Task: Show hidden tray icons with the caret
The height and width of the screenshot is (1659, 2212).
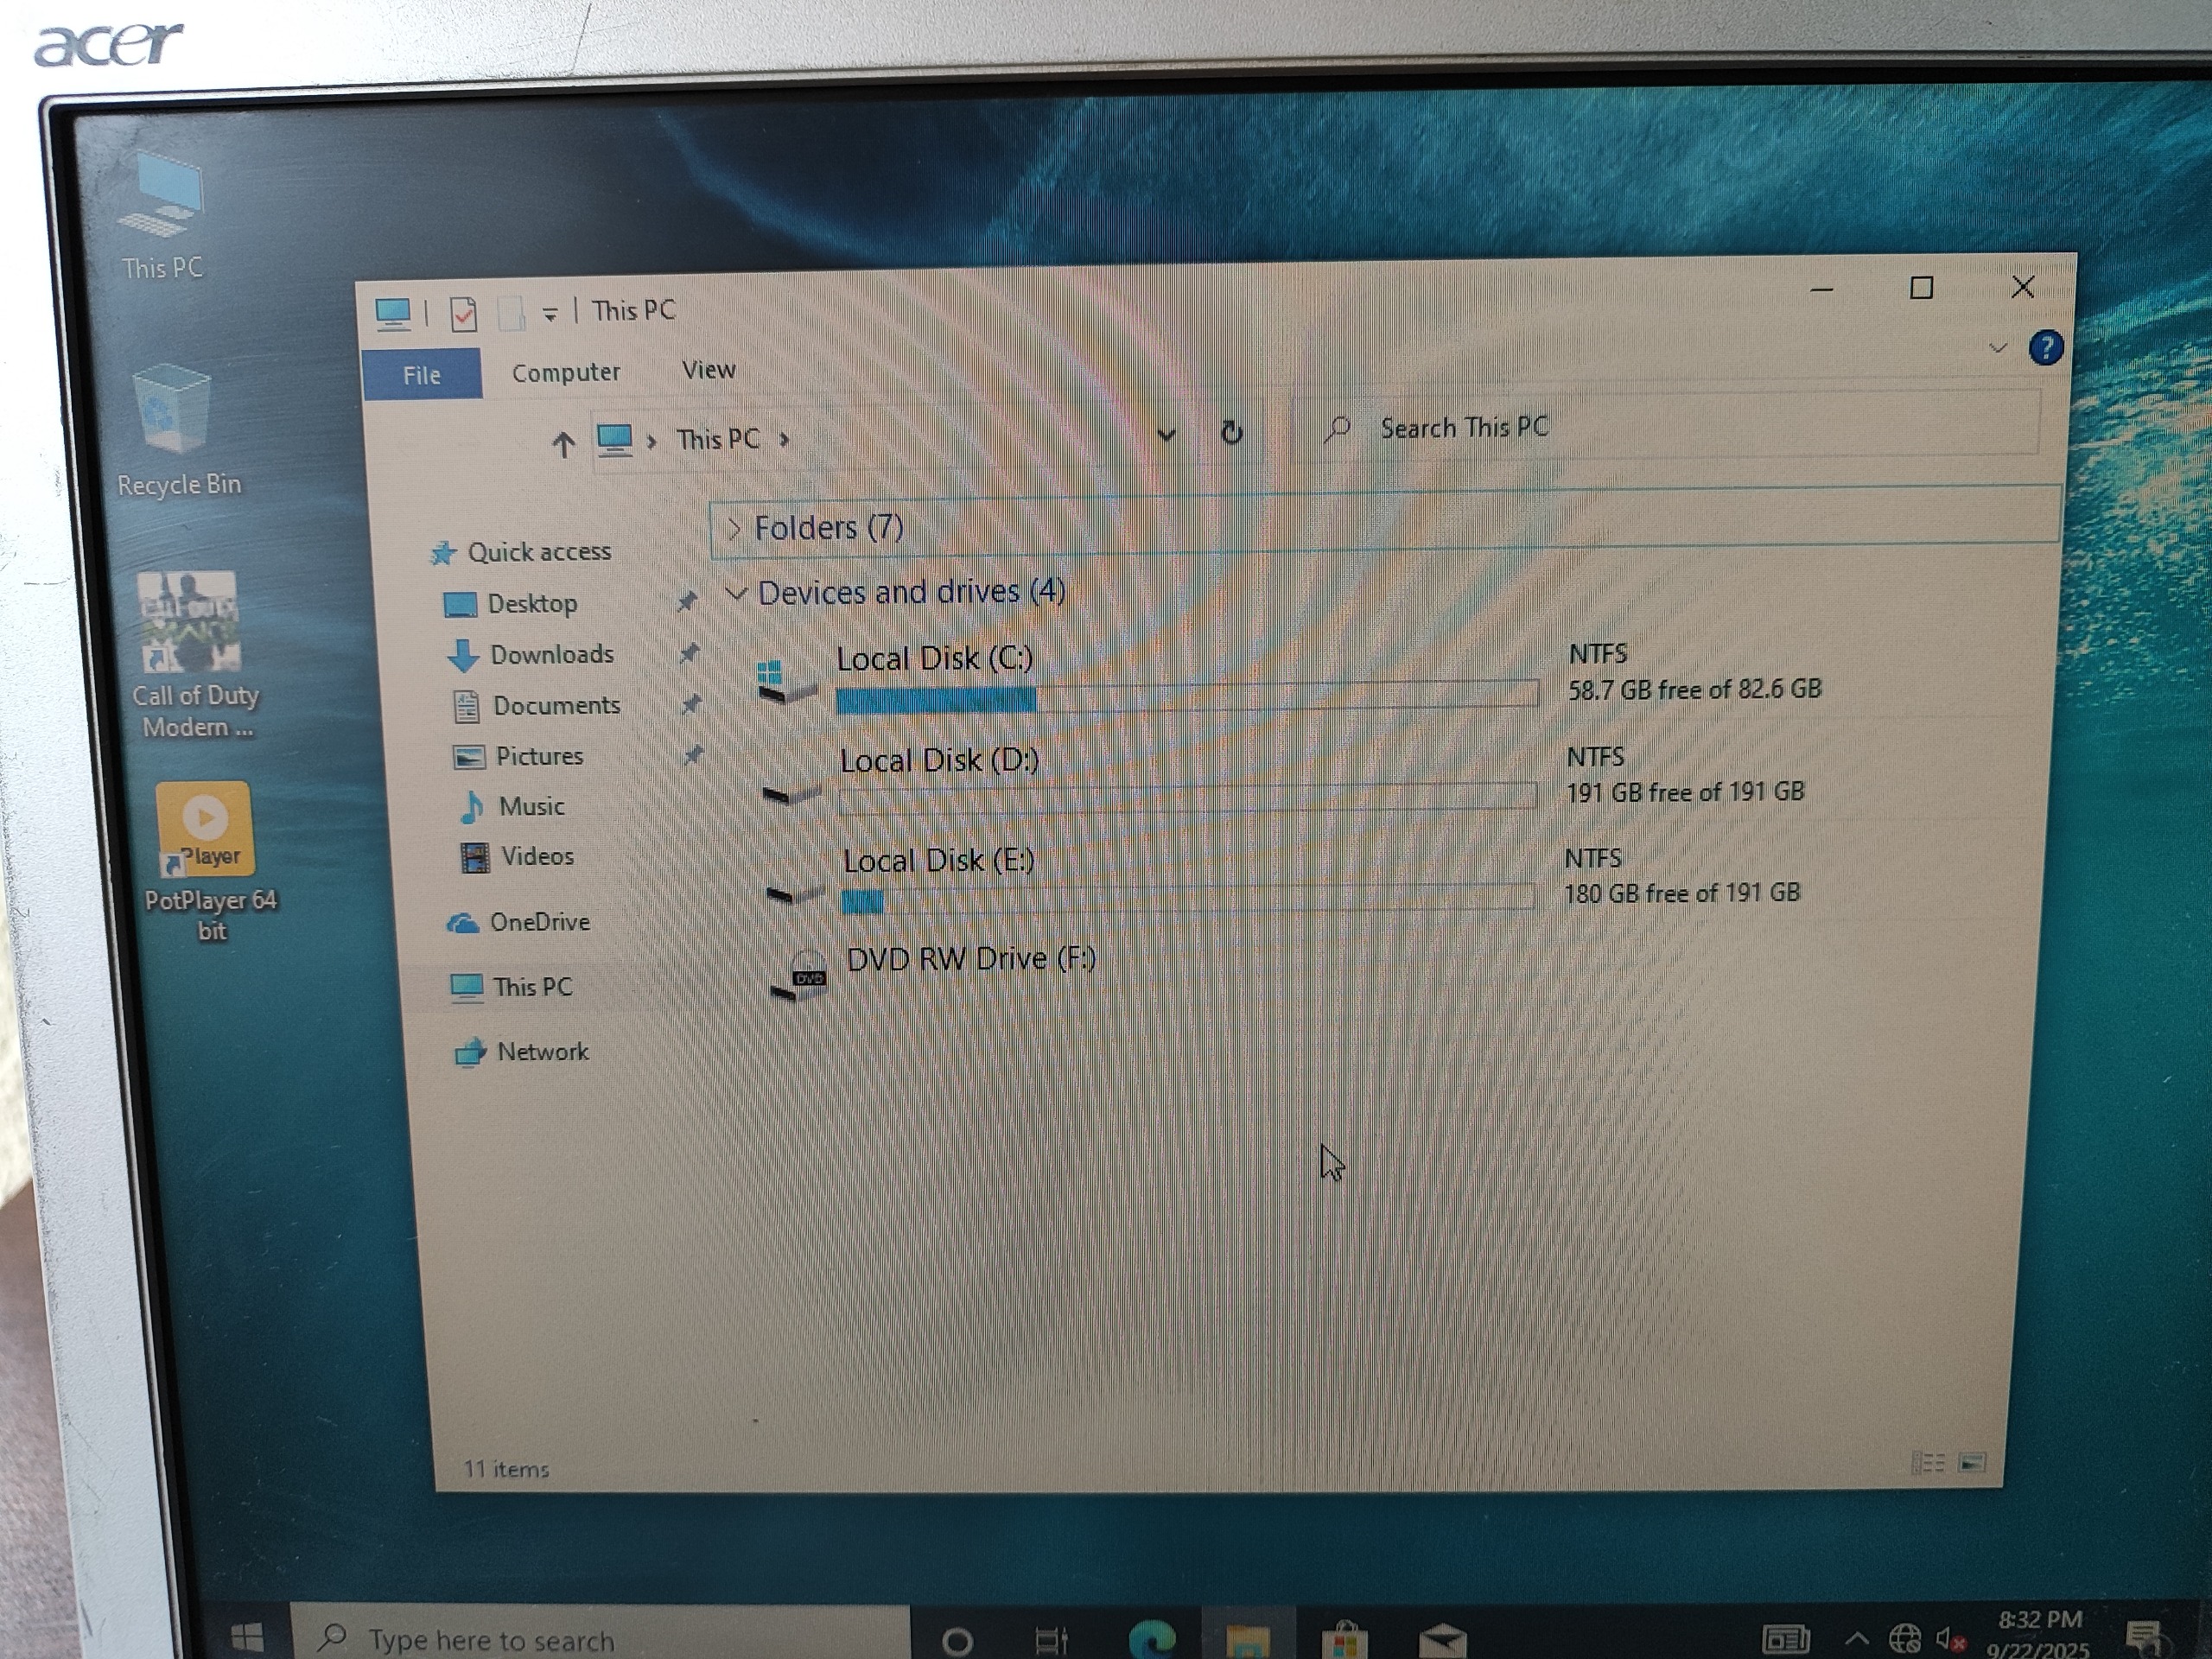Action: (1856, 1638)
